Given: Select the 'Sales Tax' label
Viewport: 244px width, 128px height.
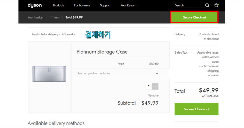Looking at the screenshot, I should (x=181, y=52).
